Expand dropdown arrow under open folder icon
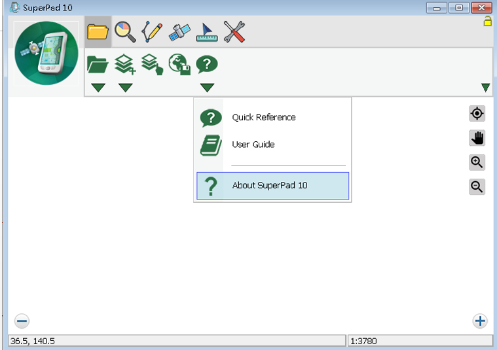 [98, 88]
